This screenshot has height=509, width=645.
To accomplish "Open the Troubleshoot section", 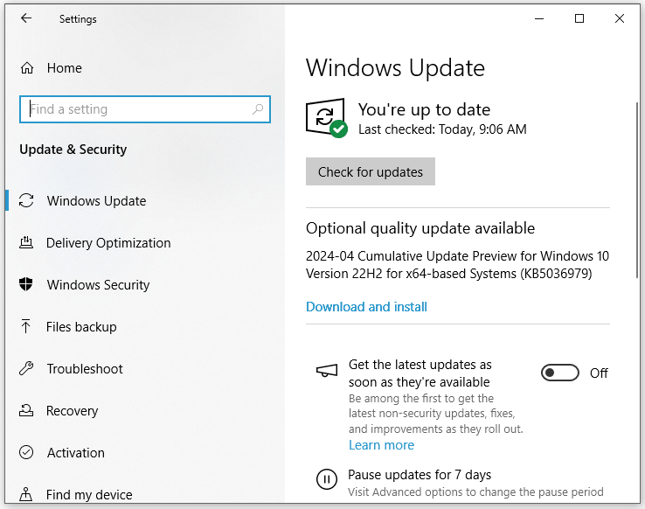I will coord(85,369).
